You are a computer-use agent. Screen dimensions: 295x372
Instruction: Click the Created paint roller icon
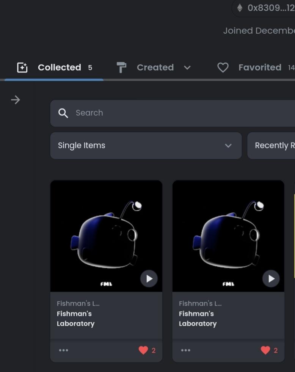[x=121, y=67]
